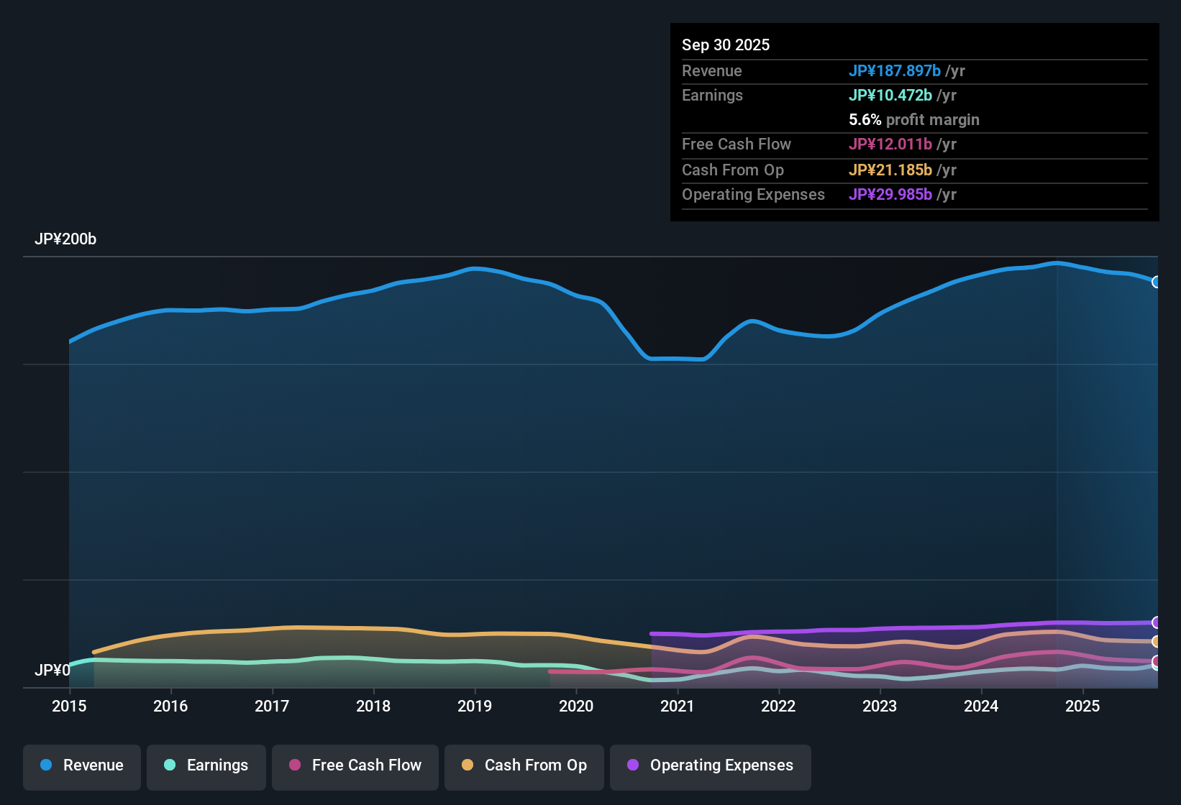Viewport: 1181px width, 805px height.
Task: Click the JP¥187.897b Revenue value
Action: click(895, 70)
